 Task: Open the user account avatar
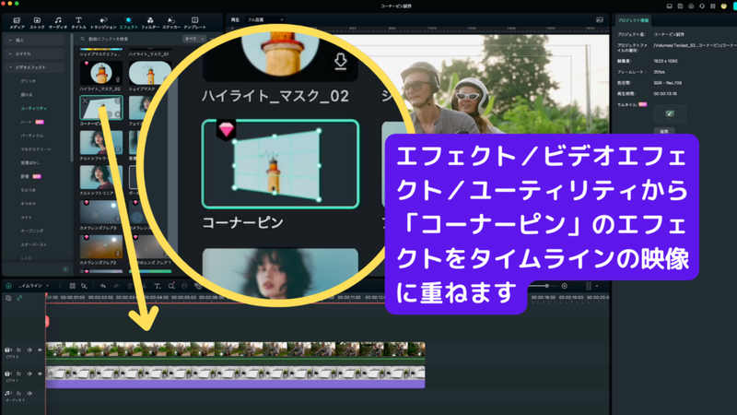pyautogui.click(x=724, y=6)
